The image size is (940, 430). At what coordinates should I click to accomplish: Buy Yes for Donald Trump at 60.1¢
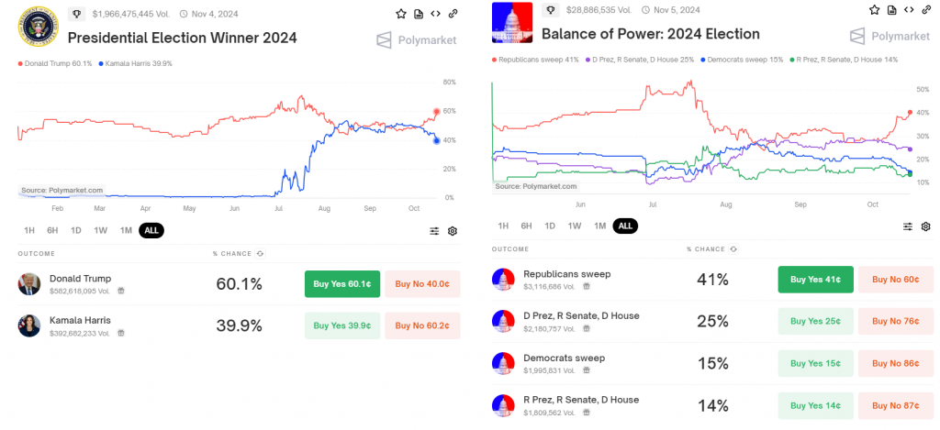pyautogui.click(x=341, y=284)
